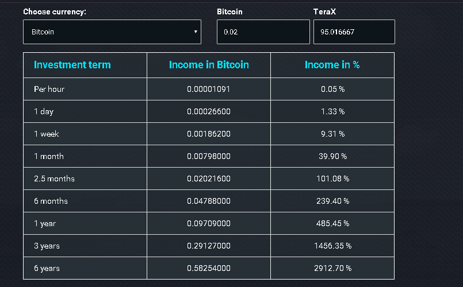Click the 0.00001091 income value

pyautogui.click(x=208, y=89)
